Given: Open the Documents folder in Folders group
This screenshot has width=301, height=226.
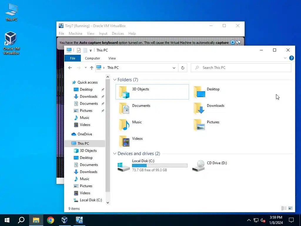Looking at the screenshot, I should coord(124,108).
